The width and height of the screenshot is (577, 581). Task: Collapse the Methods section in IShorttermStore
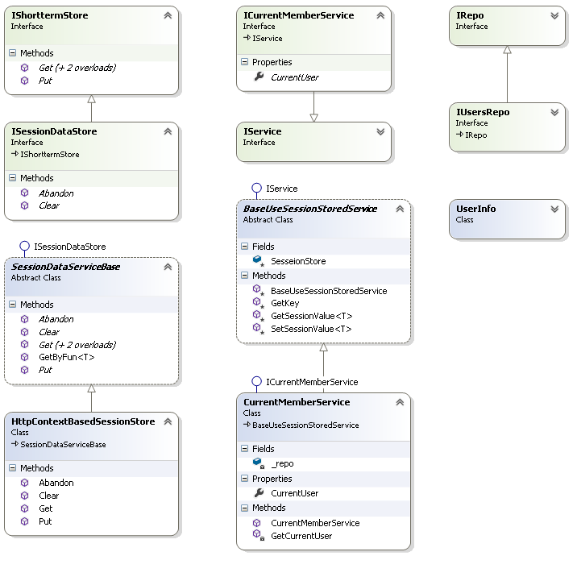pyautogui.click(x=12, y=53)
